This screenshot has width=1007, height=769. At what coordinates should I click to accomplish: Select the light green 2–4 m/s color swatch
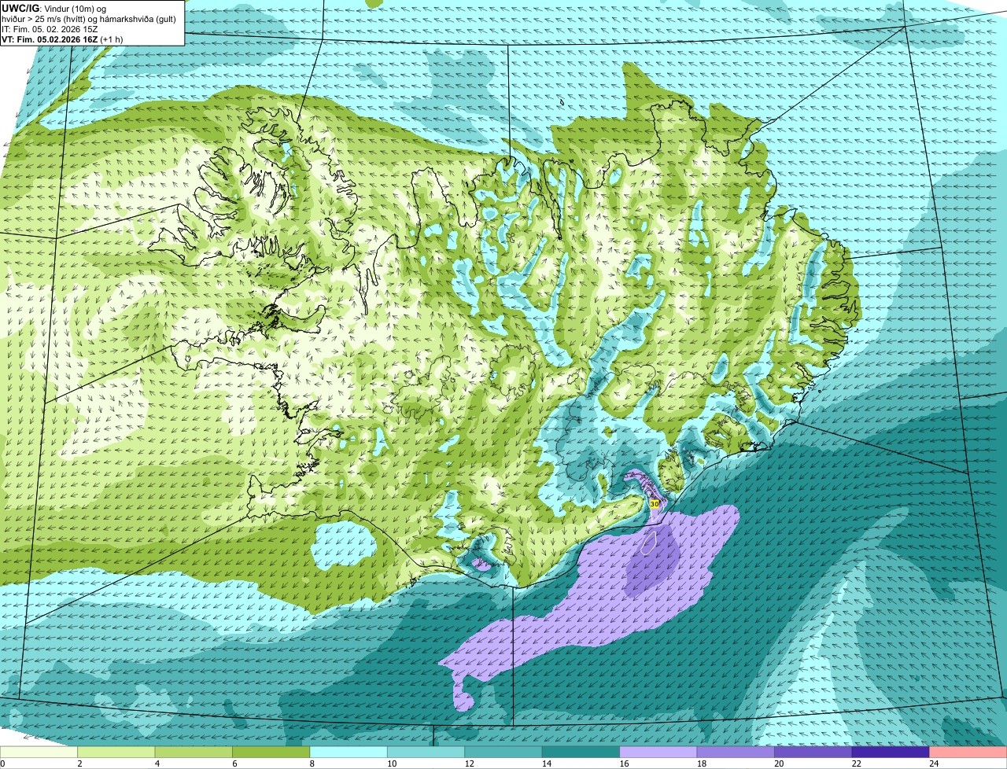(x=116, y=752)
